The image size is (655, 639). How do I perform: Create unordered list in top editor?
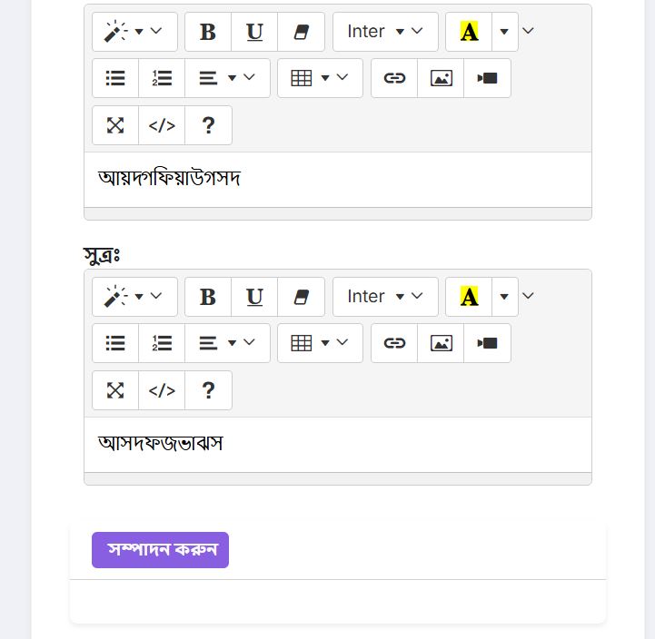(115, 78)
